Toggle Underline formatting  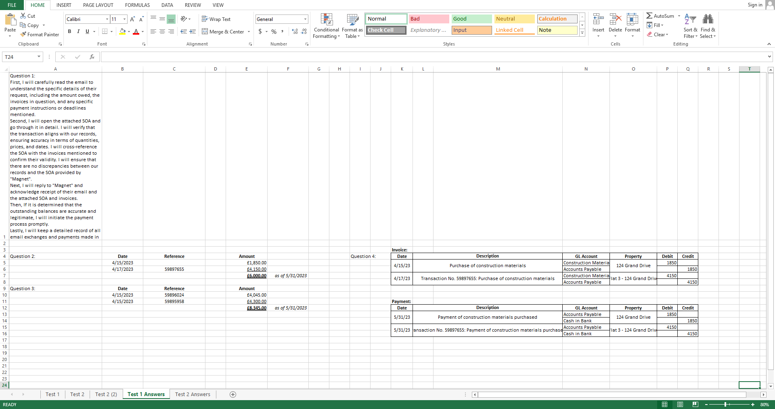click(87, 31)
